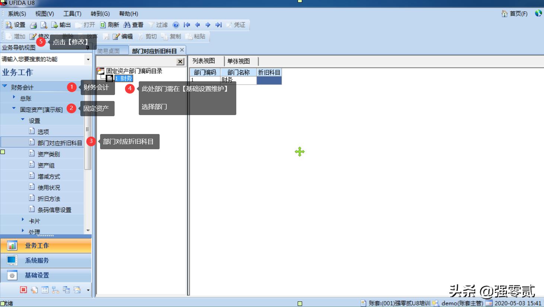This screenshot has height=307, width=544.
Task: Open 增减方式 in navigation tree
Action: tap(49, 176)
